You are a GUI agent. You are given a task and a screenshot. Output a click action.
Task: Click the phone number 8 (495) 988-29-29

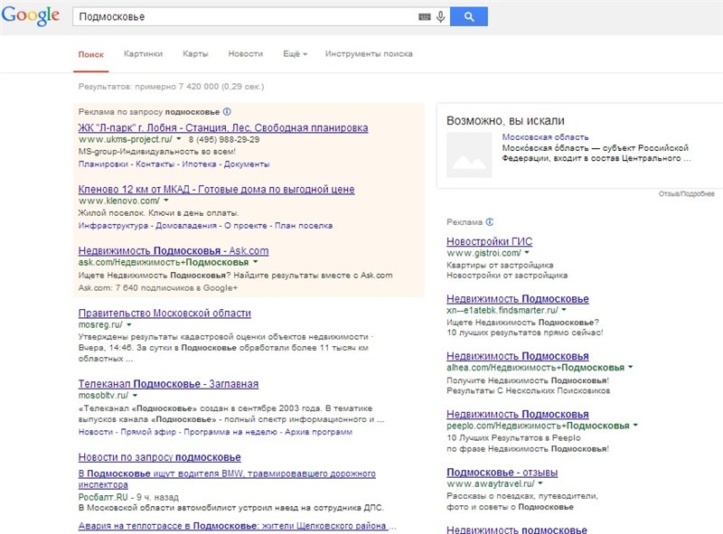point(223,139)
